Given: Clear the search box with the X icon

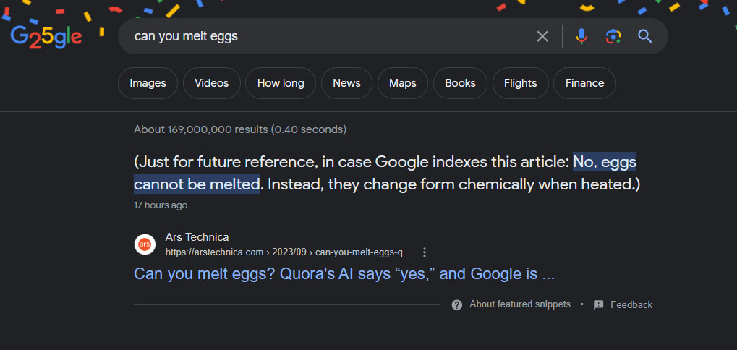Looking at the screenshot, I should pos(542,36).
